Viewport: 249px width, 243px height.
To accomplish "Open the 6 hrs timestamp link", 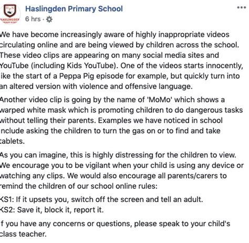I will pyautogui.click(x=33, y=19).
